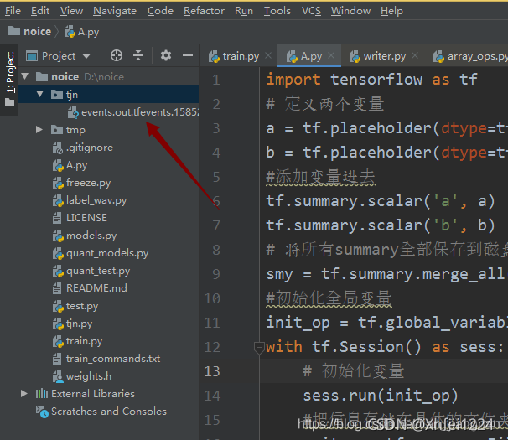Select train_commands.txt in the project tree

106,359
